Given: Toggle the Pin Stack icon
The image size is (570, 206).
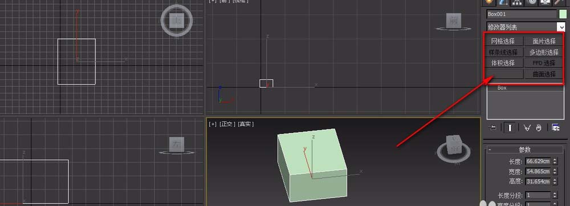Looking at the screenshot, I should coord(492,127).
